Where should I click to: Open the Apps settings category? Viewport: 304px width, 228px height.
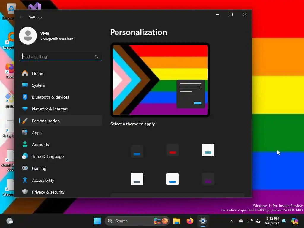pos(61,133)
